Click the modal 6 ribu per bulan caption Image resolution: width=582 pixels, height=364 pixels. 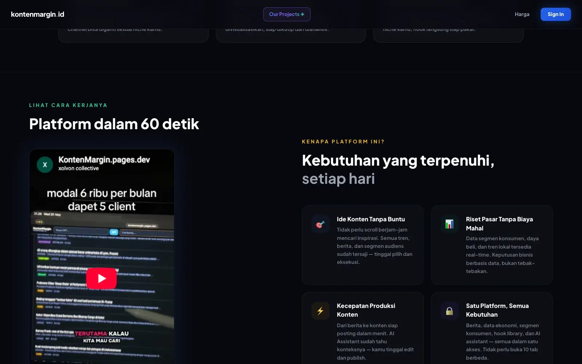[101, 199]
